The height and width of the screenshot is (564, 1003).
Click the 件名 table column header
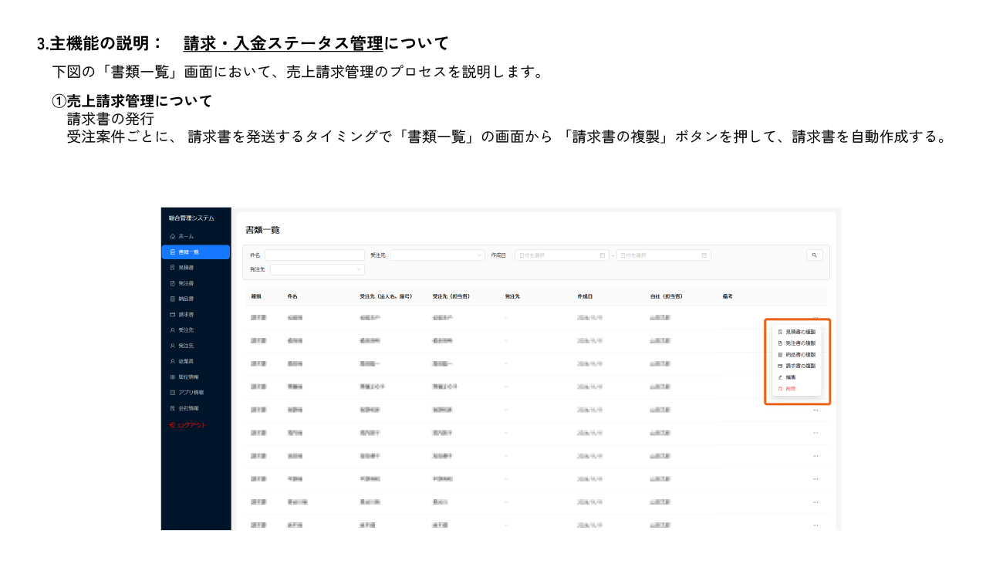(x=292, y=296)
